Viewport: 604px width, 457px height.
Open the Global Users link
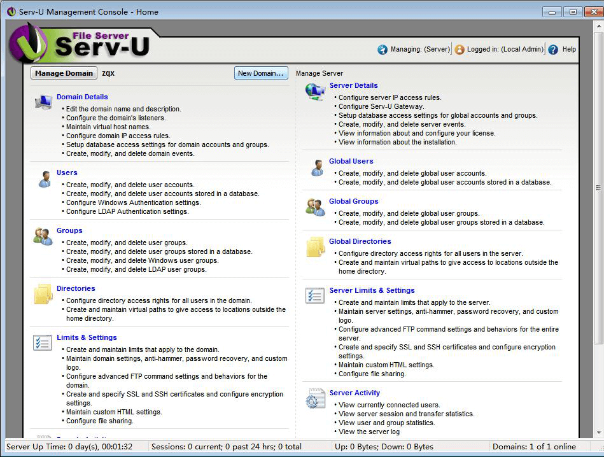(351, 161)
